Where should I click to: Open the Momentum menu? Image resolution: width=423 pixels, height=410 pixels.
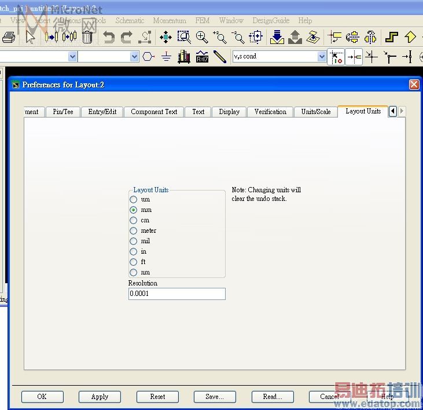(x=169, y=20)
